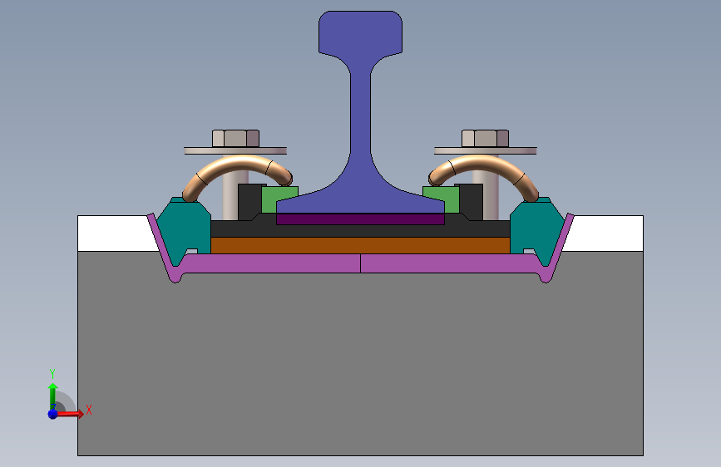Select the right flat washer plate
Viewport: 721px width, 467px height.
pyautogui.click(x=486, y=150)
